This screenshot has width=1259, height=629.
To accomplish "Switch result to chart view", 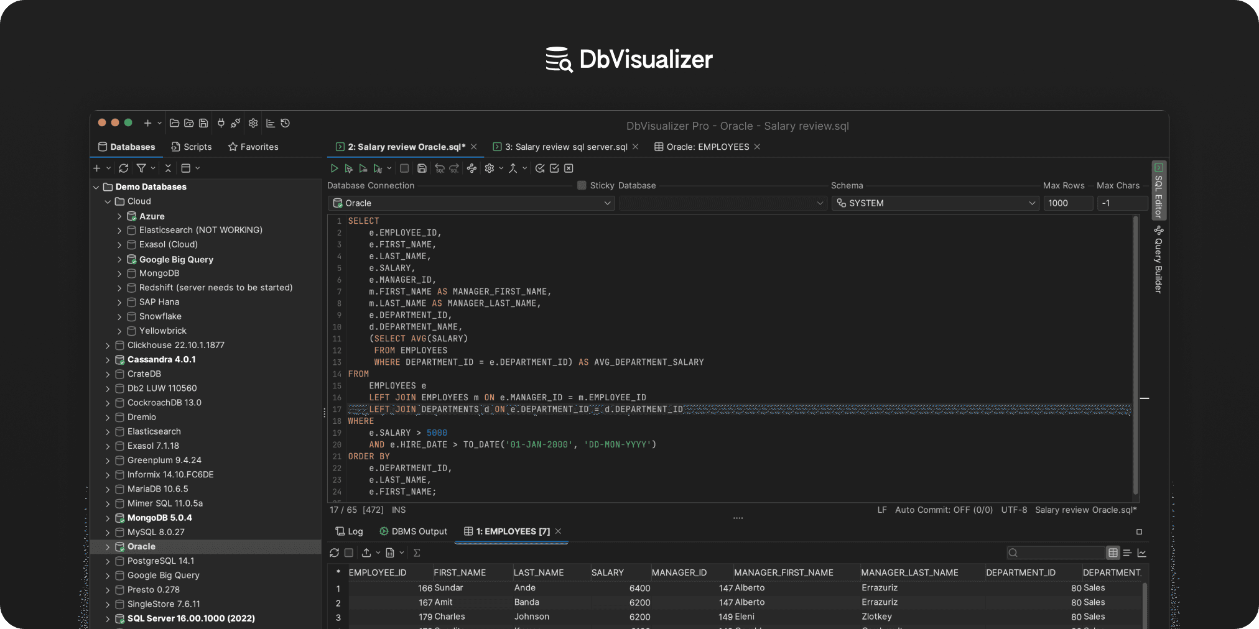I will 1142,553.
